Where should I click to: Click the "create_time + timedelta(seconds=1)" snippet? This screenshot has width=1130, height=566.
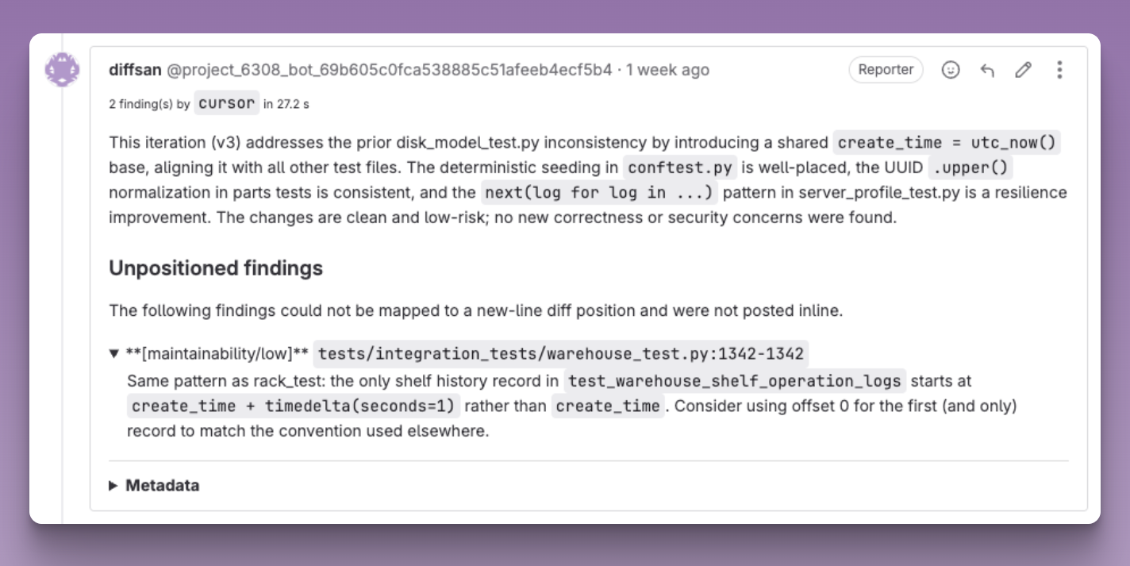pos(294,406)
